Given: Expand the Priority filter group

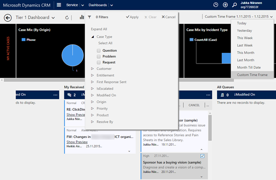Looking at the screenshot, I should click(x=92, y=108).
